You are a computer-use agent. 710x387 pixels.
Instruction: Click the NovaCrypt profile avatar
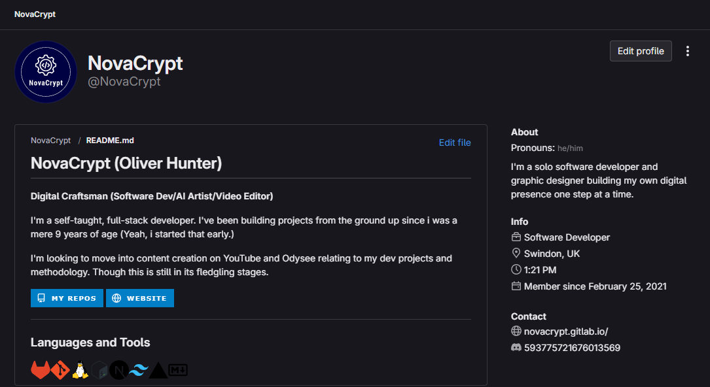click(46, 72)
